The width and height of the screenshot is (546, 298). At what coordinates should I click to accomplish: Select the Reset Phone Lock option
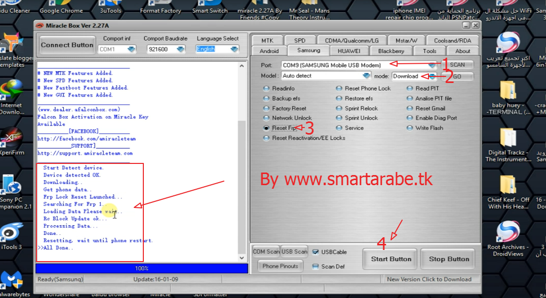(338, 89)
